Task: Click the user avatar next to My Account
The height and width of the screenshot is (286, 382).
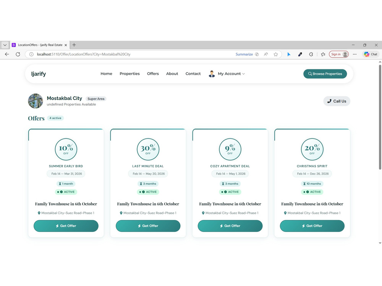Action: 212,74
